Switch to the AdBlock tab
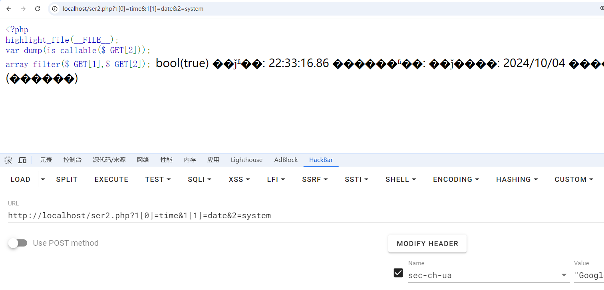This screenshot has width=604, height=290. 286,160
